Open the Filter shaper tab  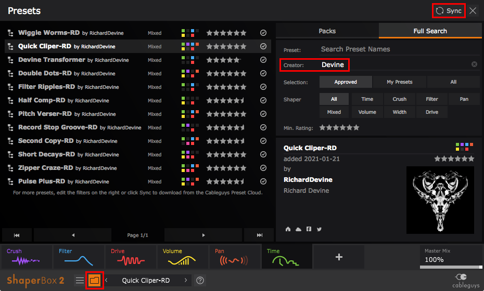click(79, 257)
